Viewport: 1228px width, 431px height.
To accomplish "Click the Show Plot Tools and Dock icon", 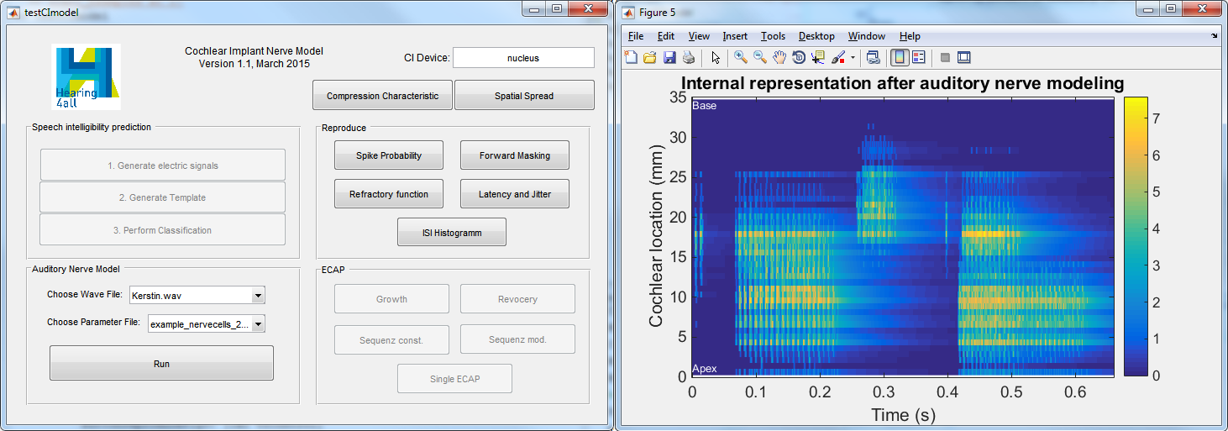I will pyautogui.click(x=964, y=57).
